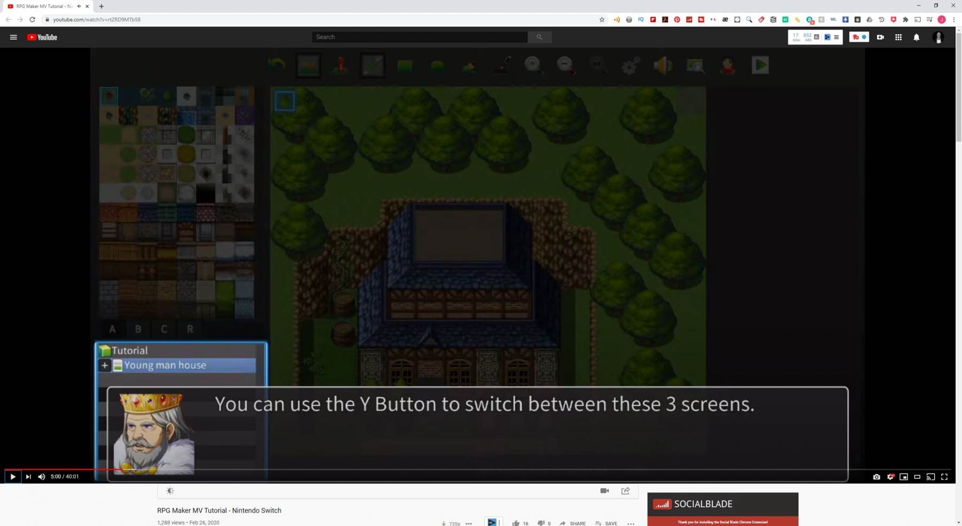Open the Chrome three-dot menu
The width and height of the screenshot is (962, 526).
[x=953, y=20]
